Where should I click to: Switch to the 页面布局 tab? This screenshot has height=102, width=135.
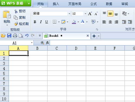point(75,4)
